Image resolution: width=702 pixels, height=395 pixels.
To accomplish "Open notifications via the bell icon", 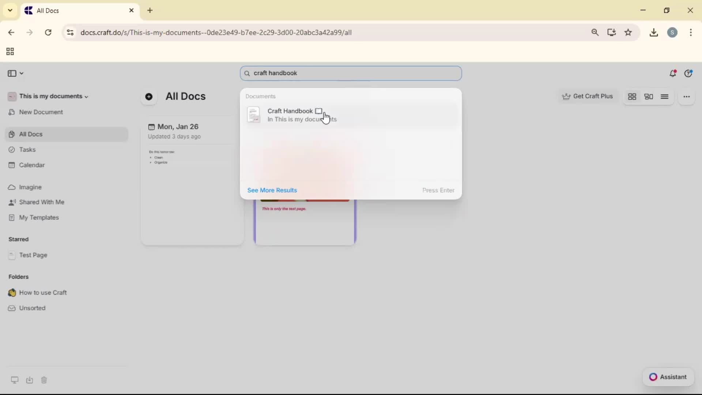I will coord(673,73).
